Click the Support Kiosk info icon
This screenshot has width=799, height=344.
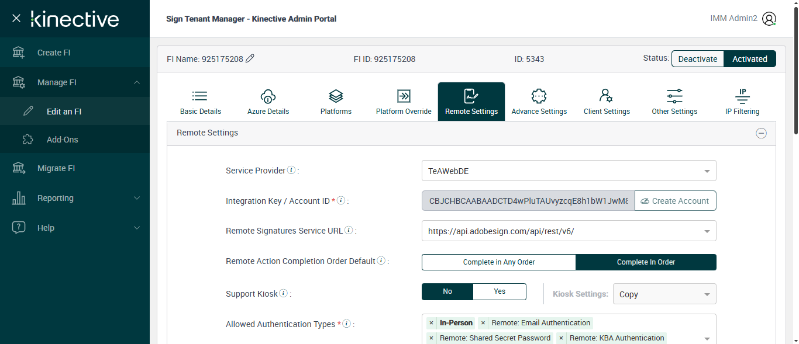pyautogui.click(x=283, y=293)
